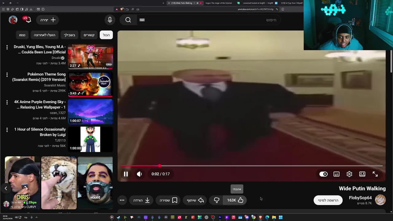This screenshot has height=221, width=393.
Task: Open the CHRIS short thumbnail
Action: point(22,183)
